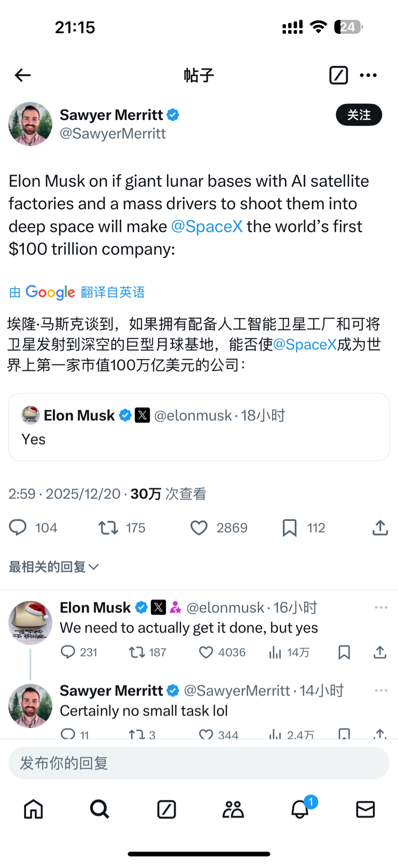Open the Communities people tab

(x=233, y=809)
